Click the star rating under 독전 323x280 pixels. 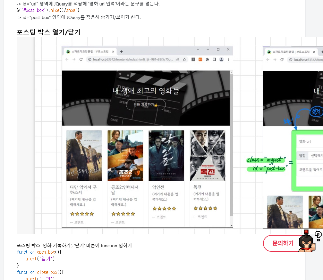205,208
